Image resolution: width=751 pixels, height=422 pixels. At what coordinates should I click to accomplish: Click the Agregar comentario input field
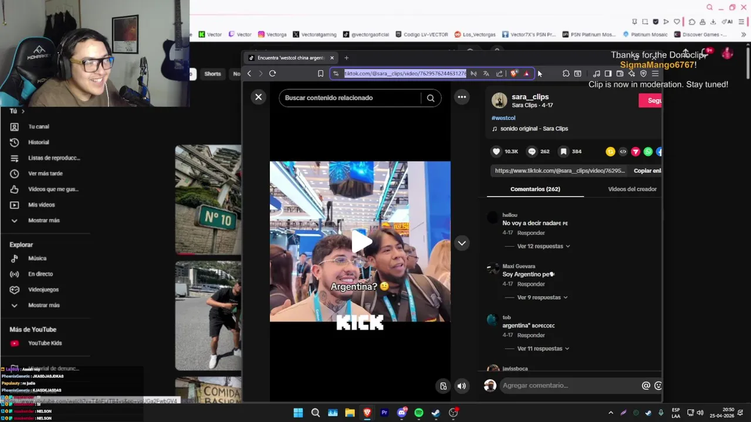[x=569, y=385]
